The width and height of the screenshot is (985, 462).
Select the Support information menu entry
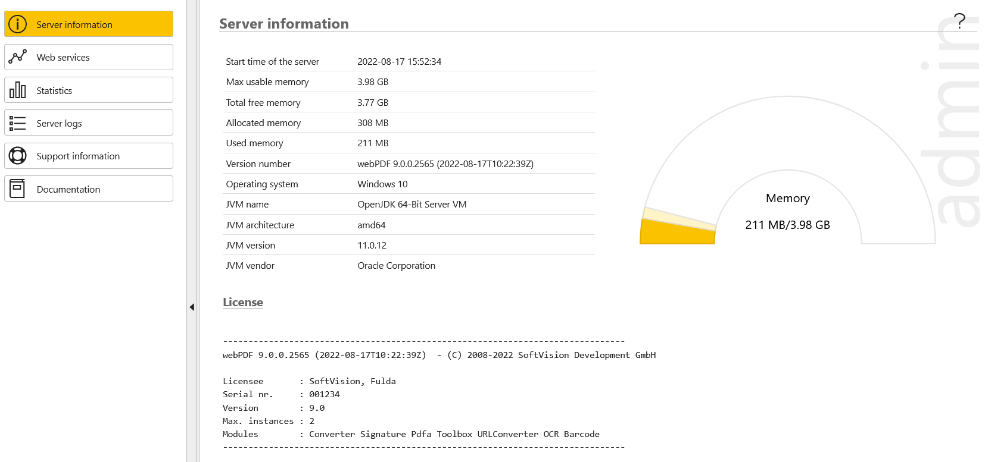(x=89, y=156)
